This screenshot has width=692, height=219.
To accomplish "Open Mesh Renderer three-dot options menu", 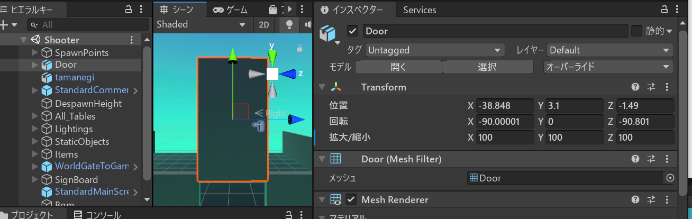I will [667, 199].
